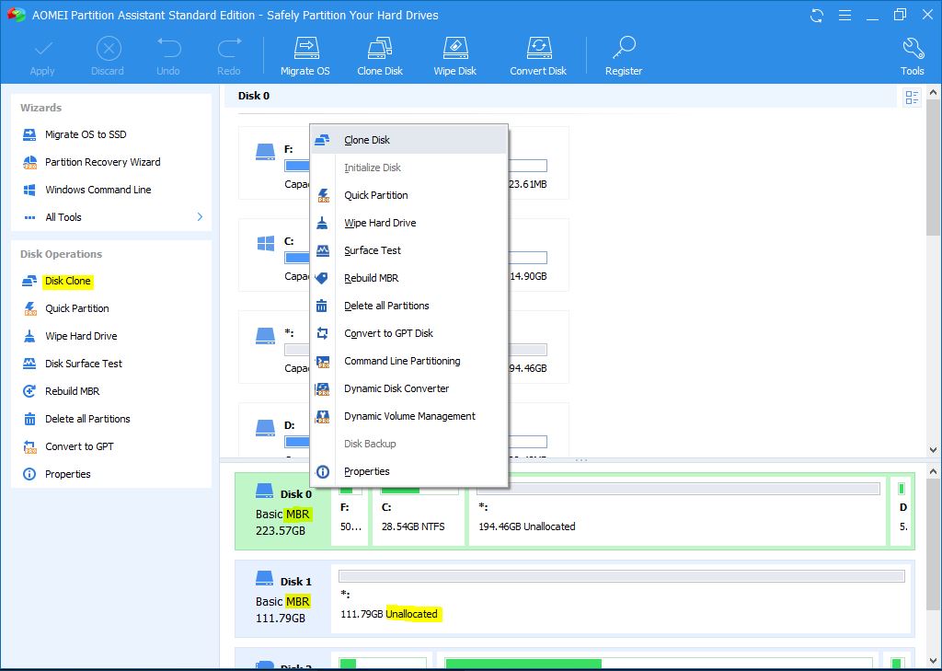Select Migrate OS to SSD wizard
942x671 pixels.
(86, 134)
